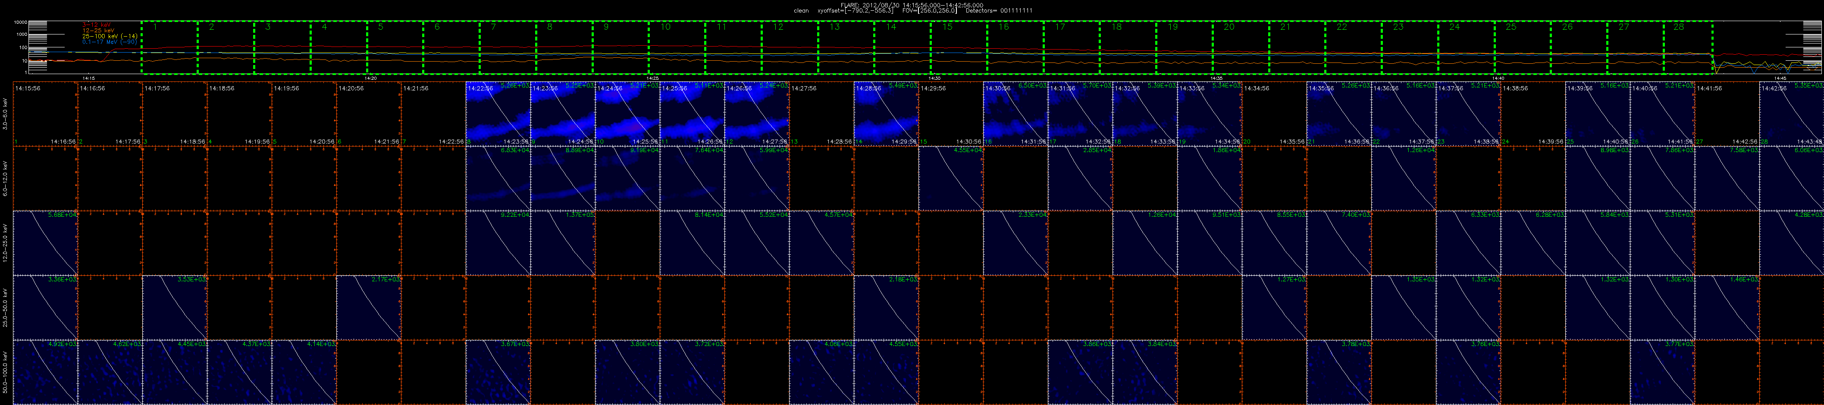
Task: Open the empty 3-6 keV frame starting 14:15:56
Action: (45, 114)
